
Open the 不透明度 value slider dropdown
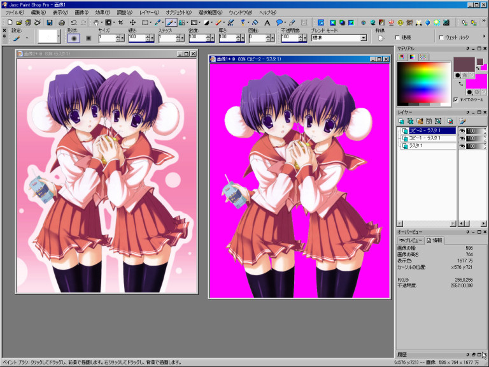pyautogui.click(x=305, y=38)
